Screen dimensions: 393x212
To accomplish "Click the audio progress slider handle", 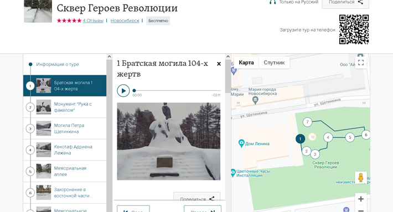I will 134,90.
